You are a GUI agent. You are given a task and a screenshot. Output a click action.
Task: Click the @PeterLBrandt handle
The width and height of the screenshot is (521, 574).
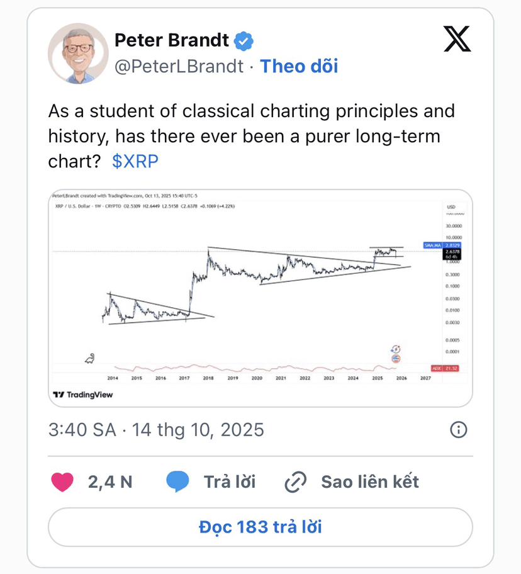(x=179, y=66)
